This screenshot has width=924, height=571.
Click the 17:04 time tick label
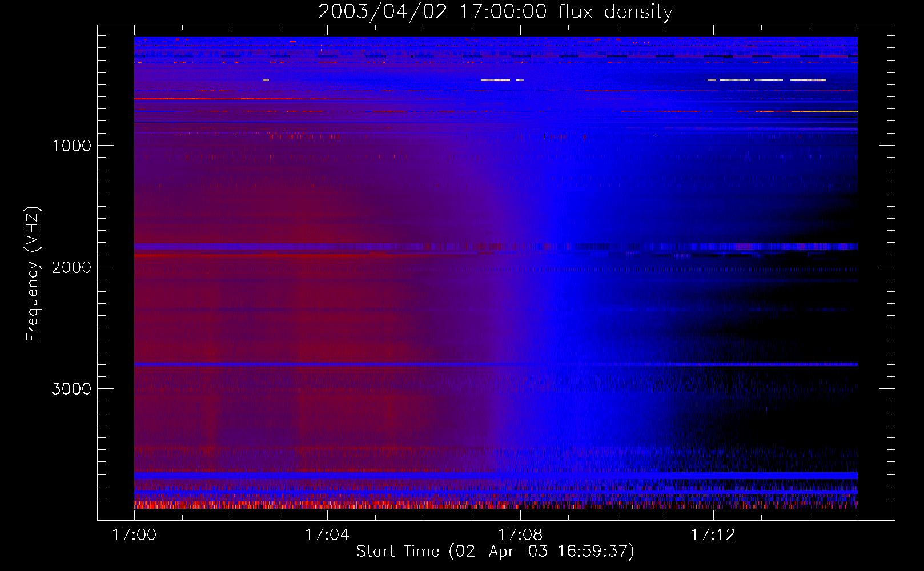coord(327,535)
